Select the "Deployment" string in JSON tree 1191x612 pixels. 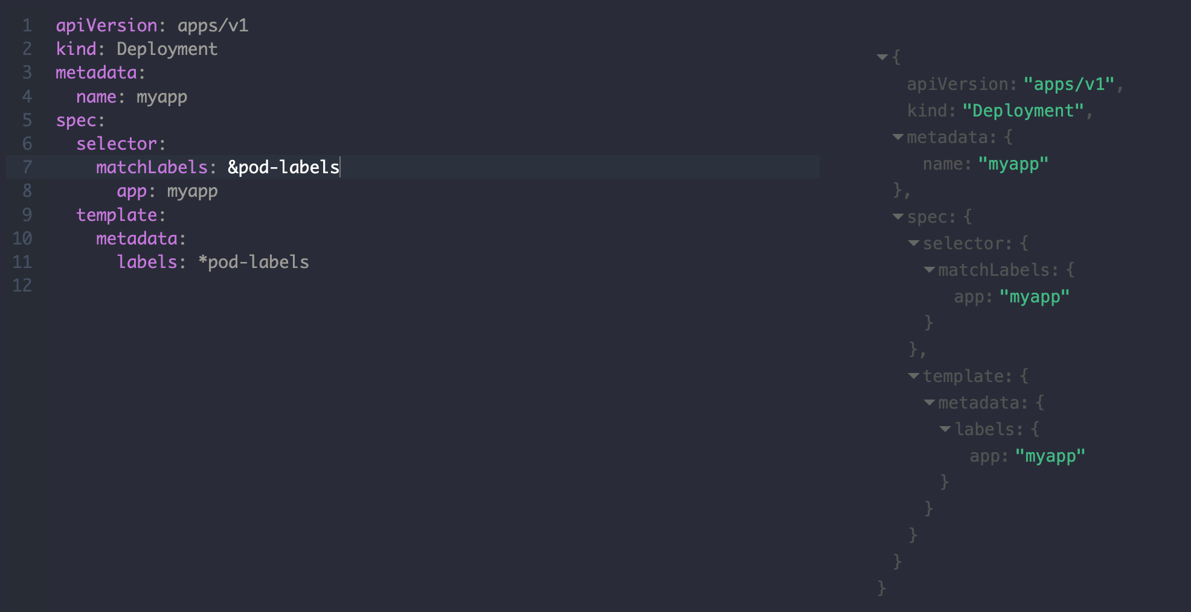tap(1023, 111)
